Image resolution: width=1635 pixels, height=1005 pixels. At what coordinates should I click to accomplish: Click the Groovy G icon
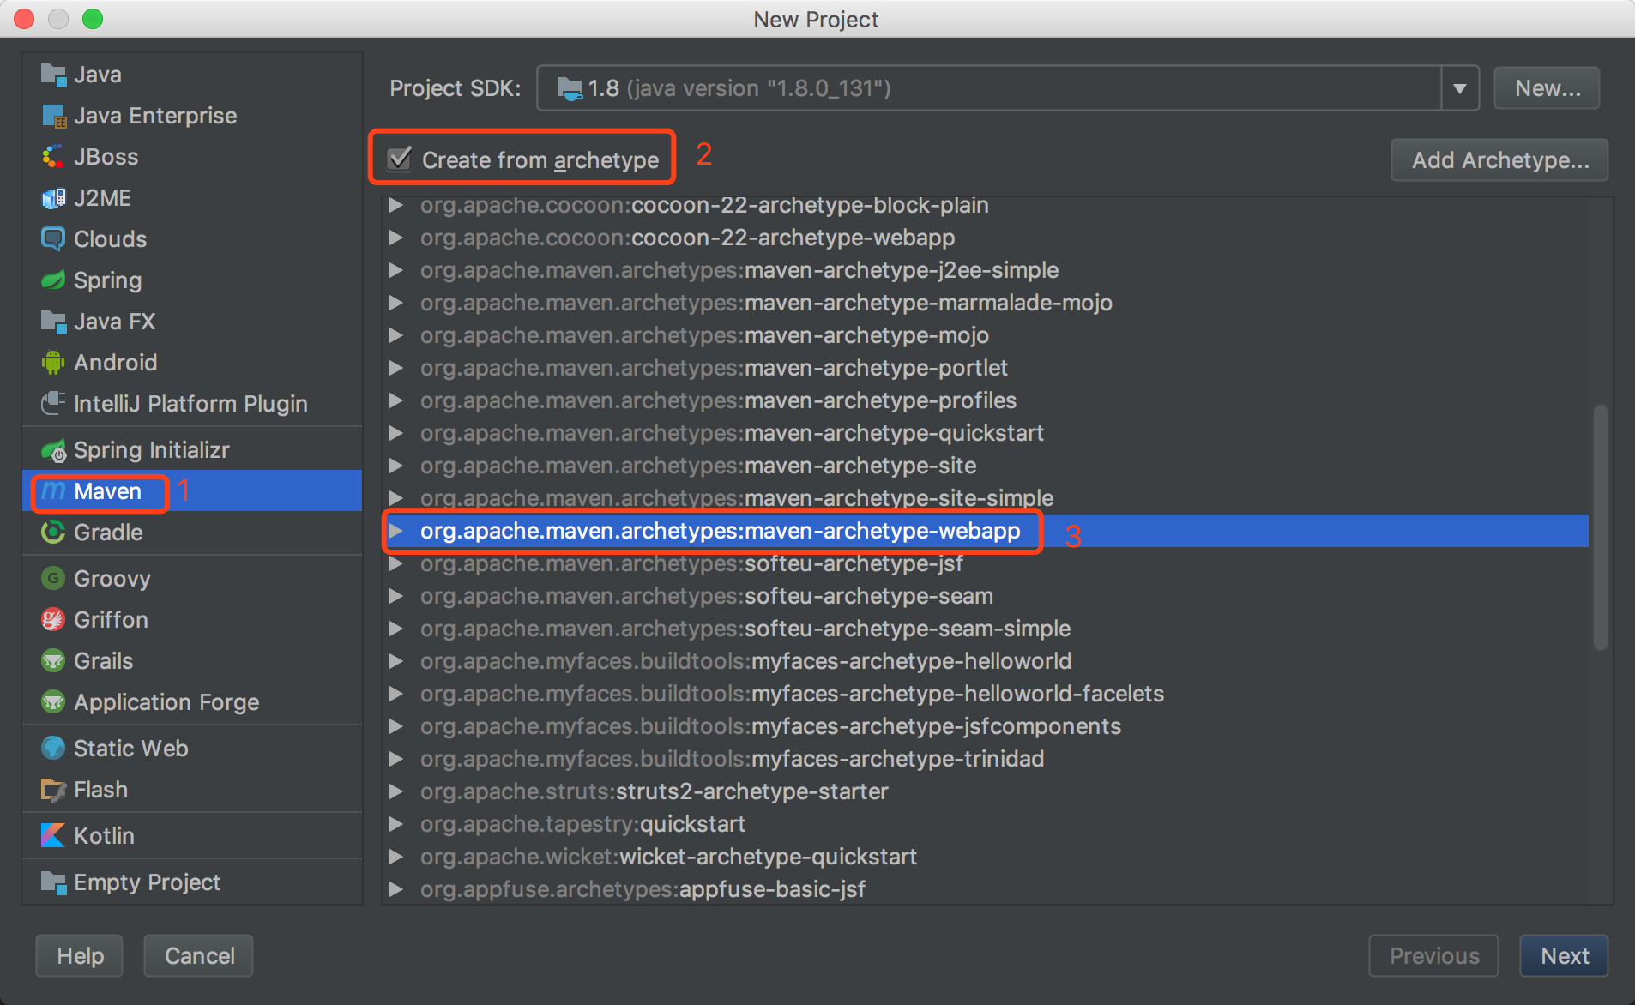pyautogui.click(x=53, y=579)
